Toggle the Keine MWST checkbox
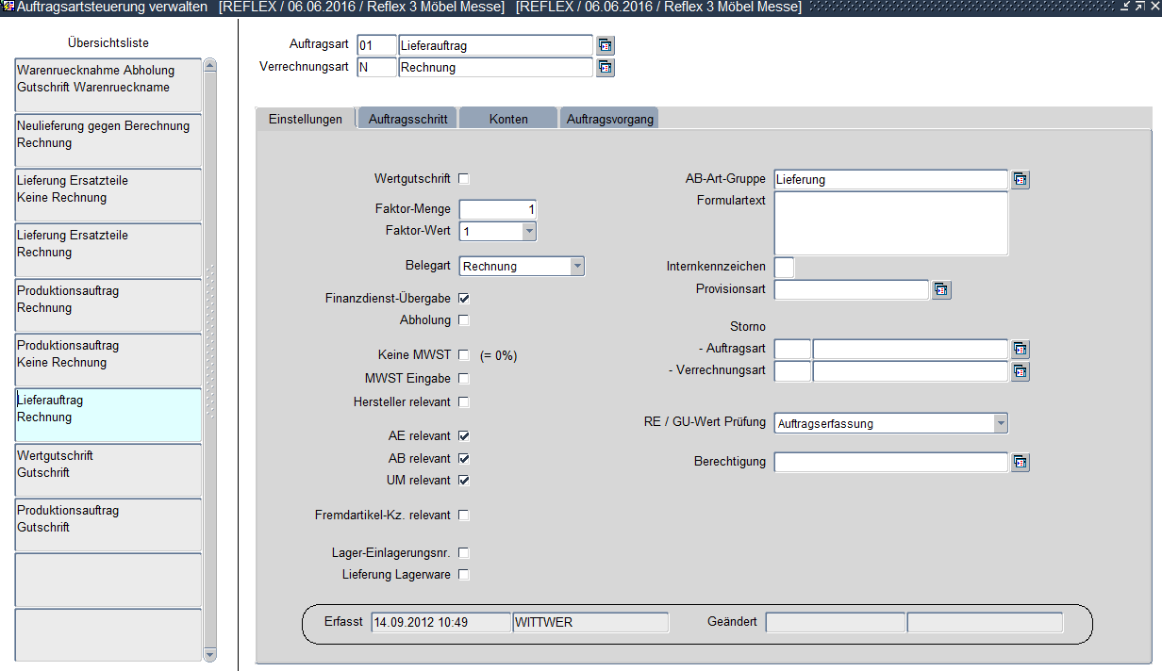Viewport: 1162px width, 671px height. pos(463,355)
